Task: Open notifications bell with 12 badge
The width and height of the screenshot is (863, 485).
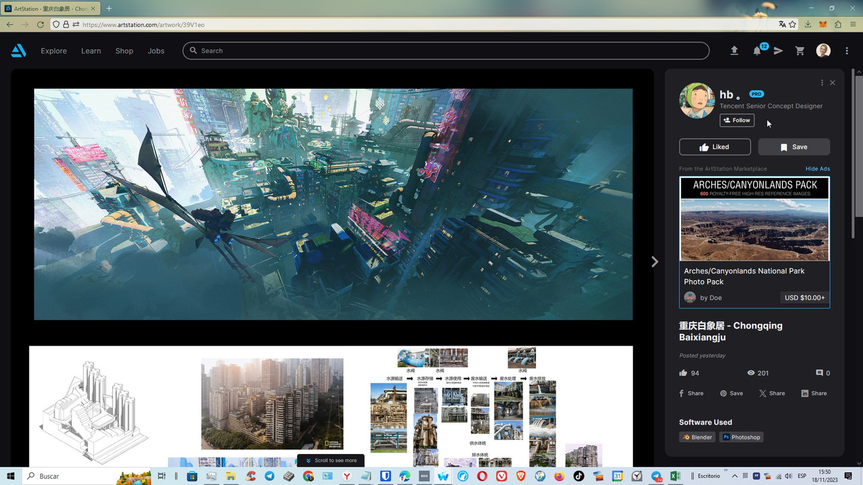Action: 757,51
